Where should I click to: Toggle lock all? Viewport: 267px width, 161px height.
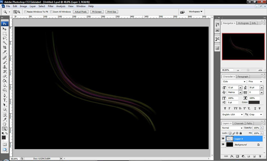tap(241, 133)
